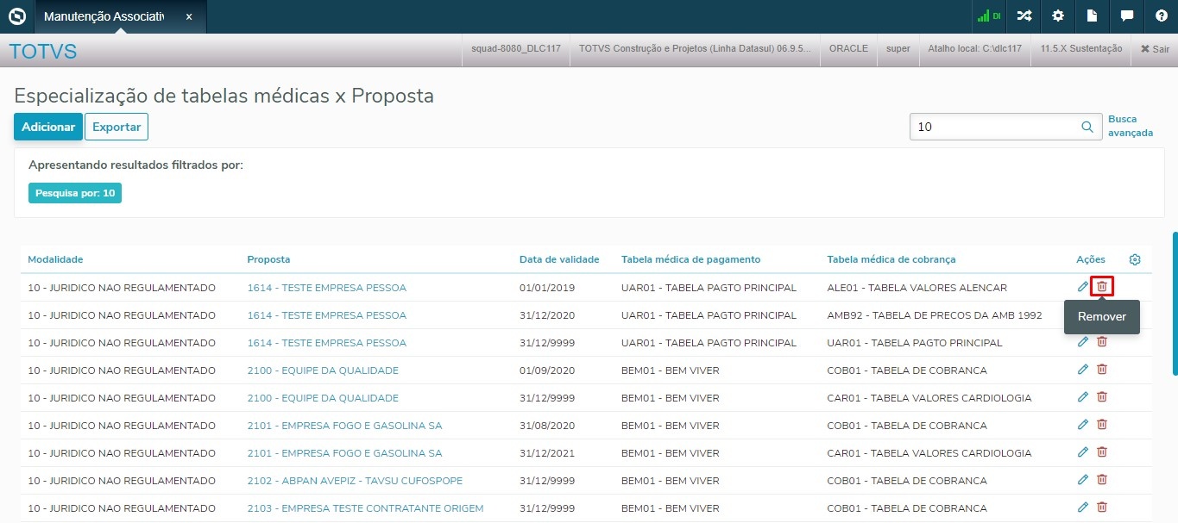Sort by Data de validade column header
Viewport: 1178px width, 523px height.
pyautogui.click(x=559, y=259)
